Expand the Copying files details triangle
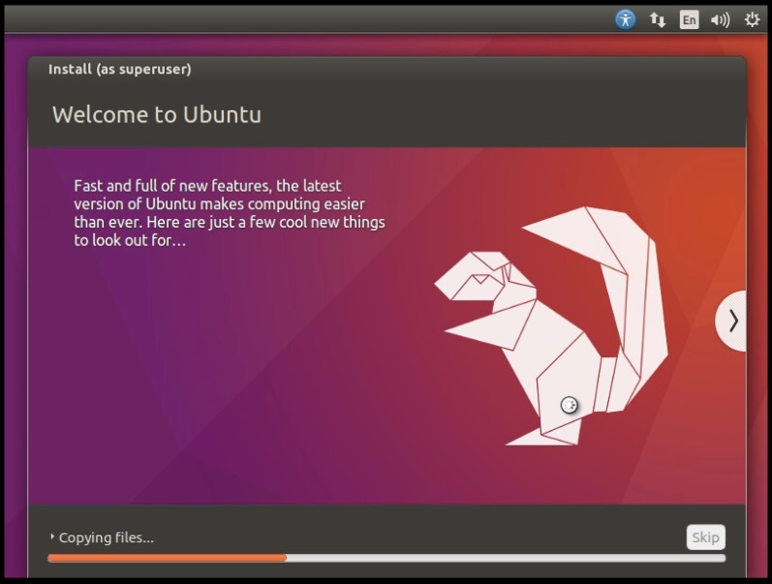Screen dimensions: 772x584 [x=51, y=537]
